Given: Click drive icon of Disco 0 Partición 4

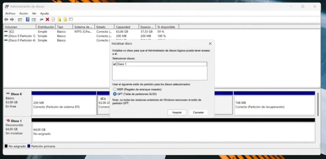Looking at the screenshot, I should pos(6,40).
